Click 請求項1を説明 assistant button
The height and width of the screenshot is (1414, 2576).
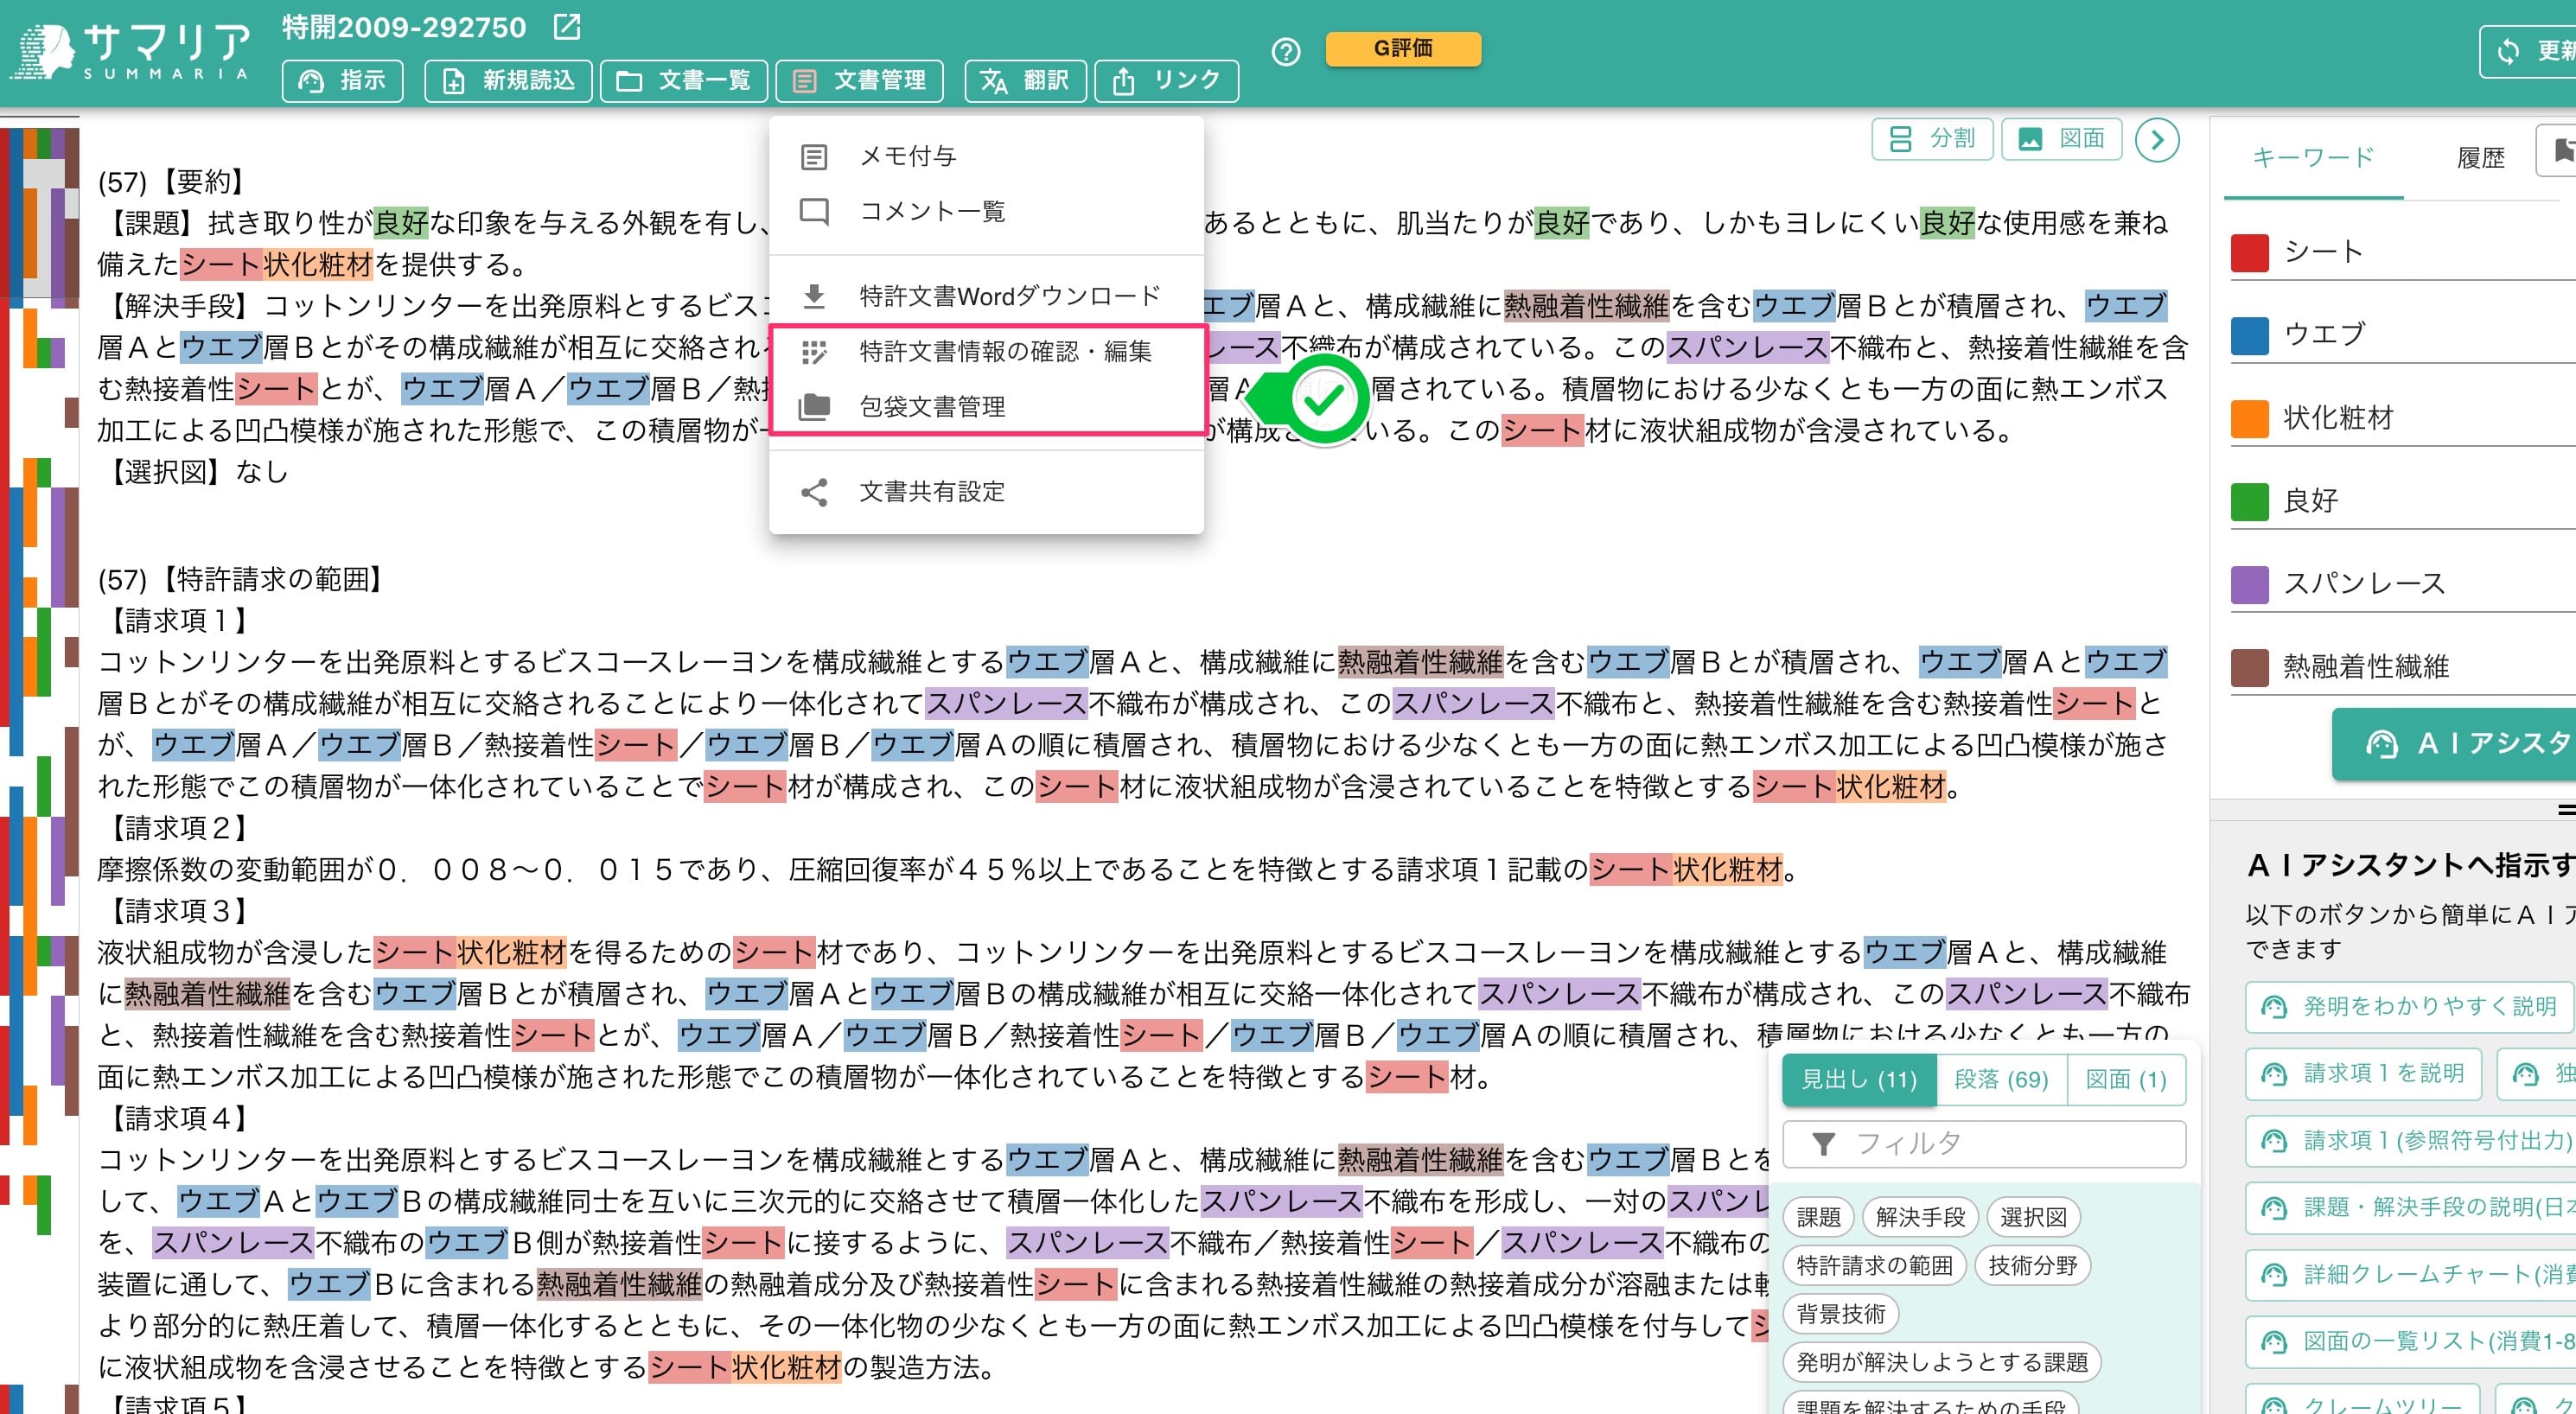2363,1073
